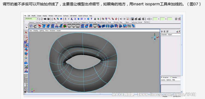This screenshot has width=205, height=99.
Task: Open the Edit Curves menu
Action: pyautogui.click(x=58, y=16)
